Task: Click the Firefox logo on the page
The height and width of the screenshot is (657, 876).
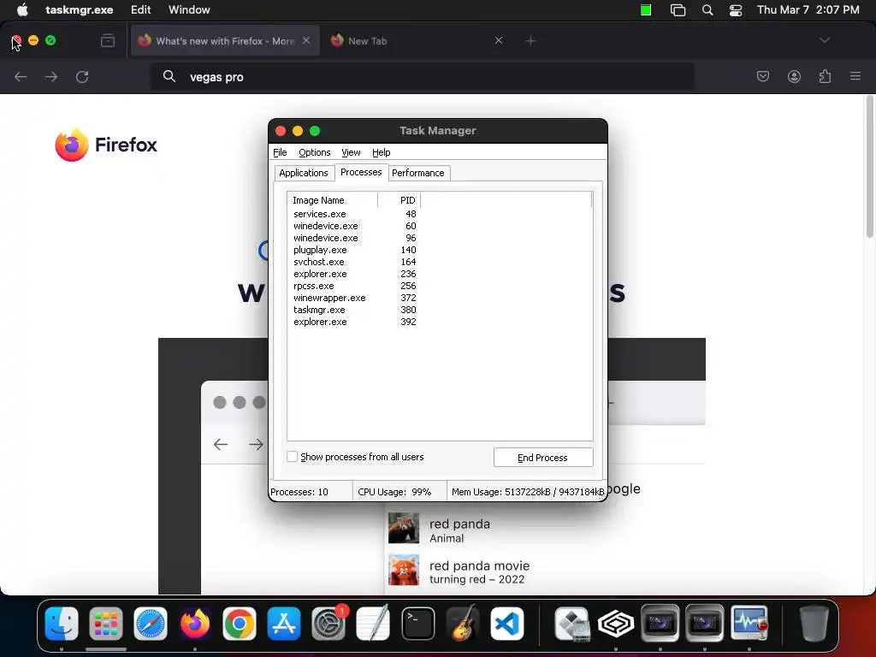Action: [x=106, y=145]
